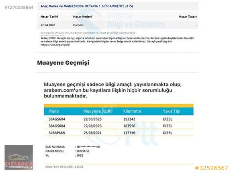Click the query time note 'Bu sorgu 05.09.2025 15:32'
The image size is (233, 174).
[88, 33]
